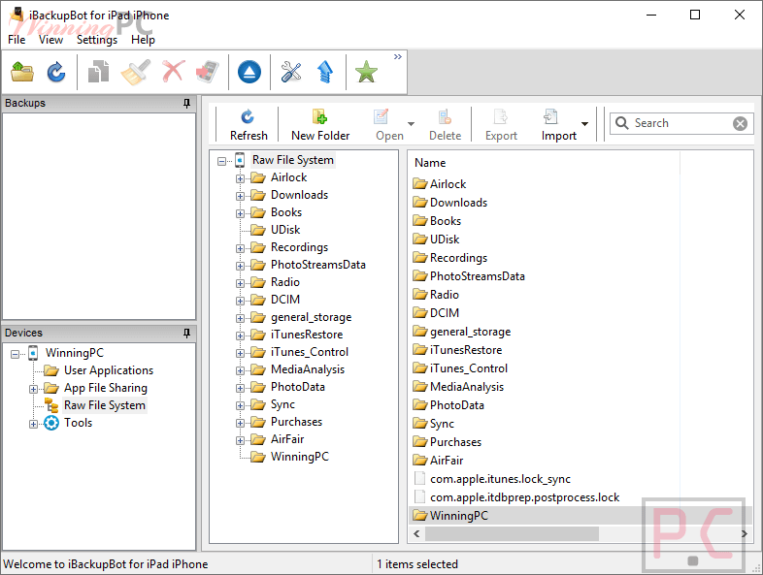763x575 pixels.
Task: Select general_storage folder in the tree
Action: pyautogui.click(x=311, y=317)
